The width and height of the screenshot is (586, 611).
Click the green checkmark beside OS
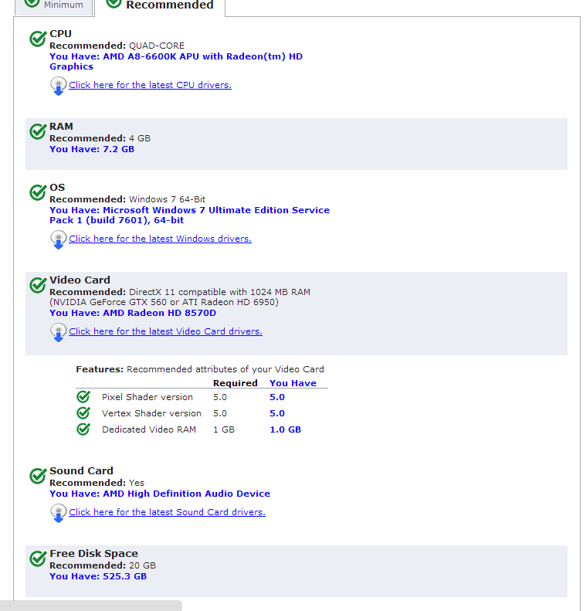click(x=37, y=192)
